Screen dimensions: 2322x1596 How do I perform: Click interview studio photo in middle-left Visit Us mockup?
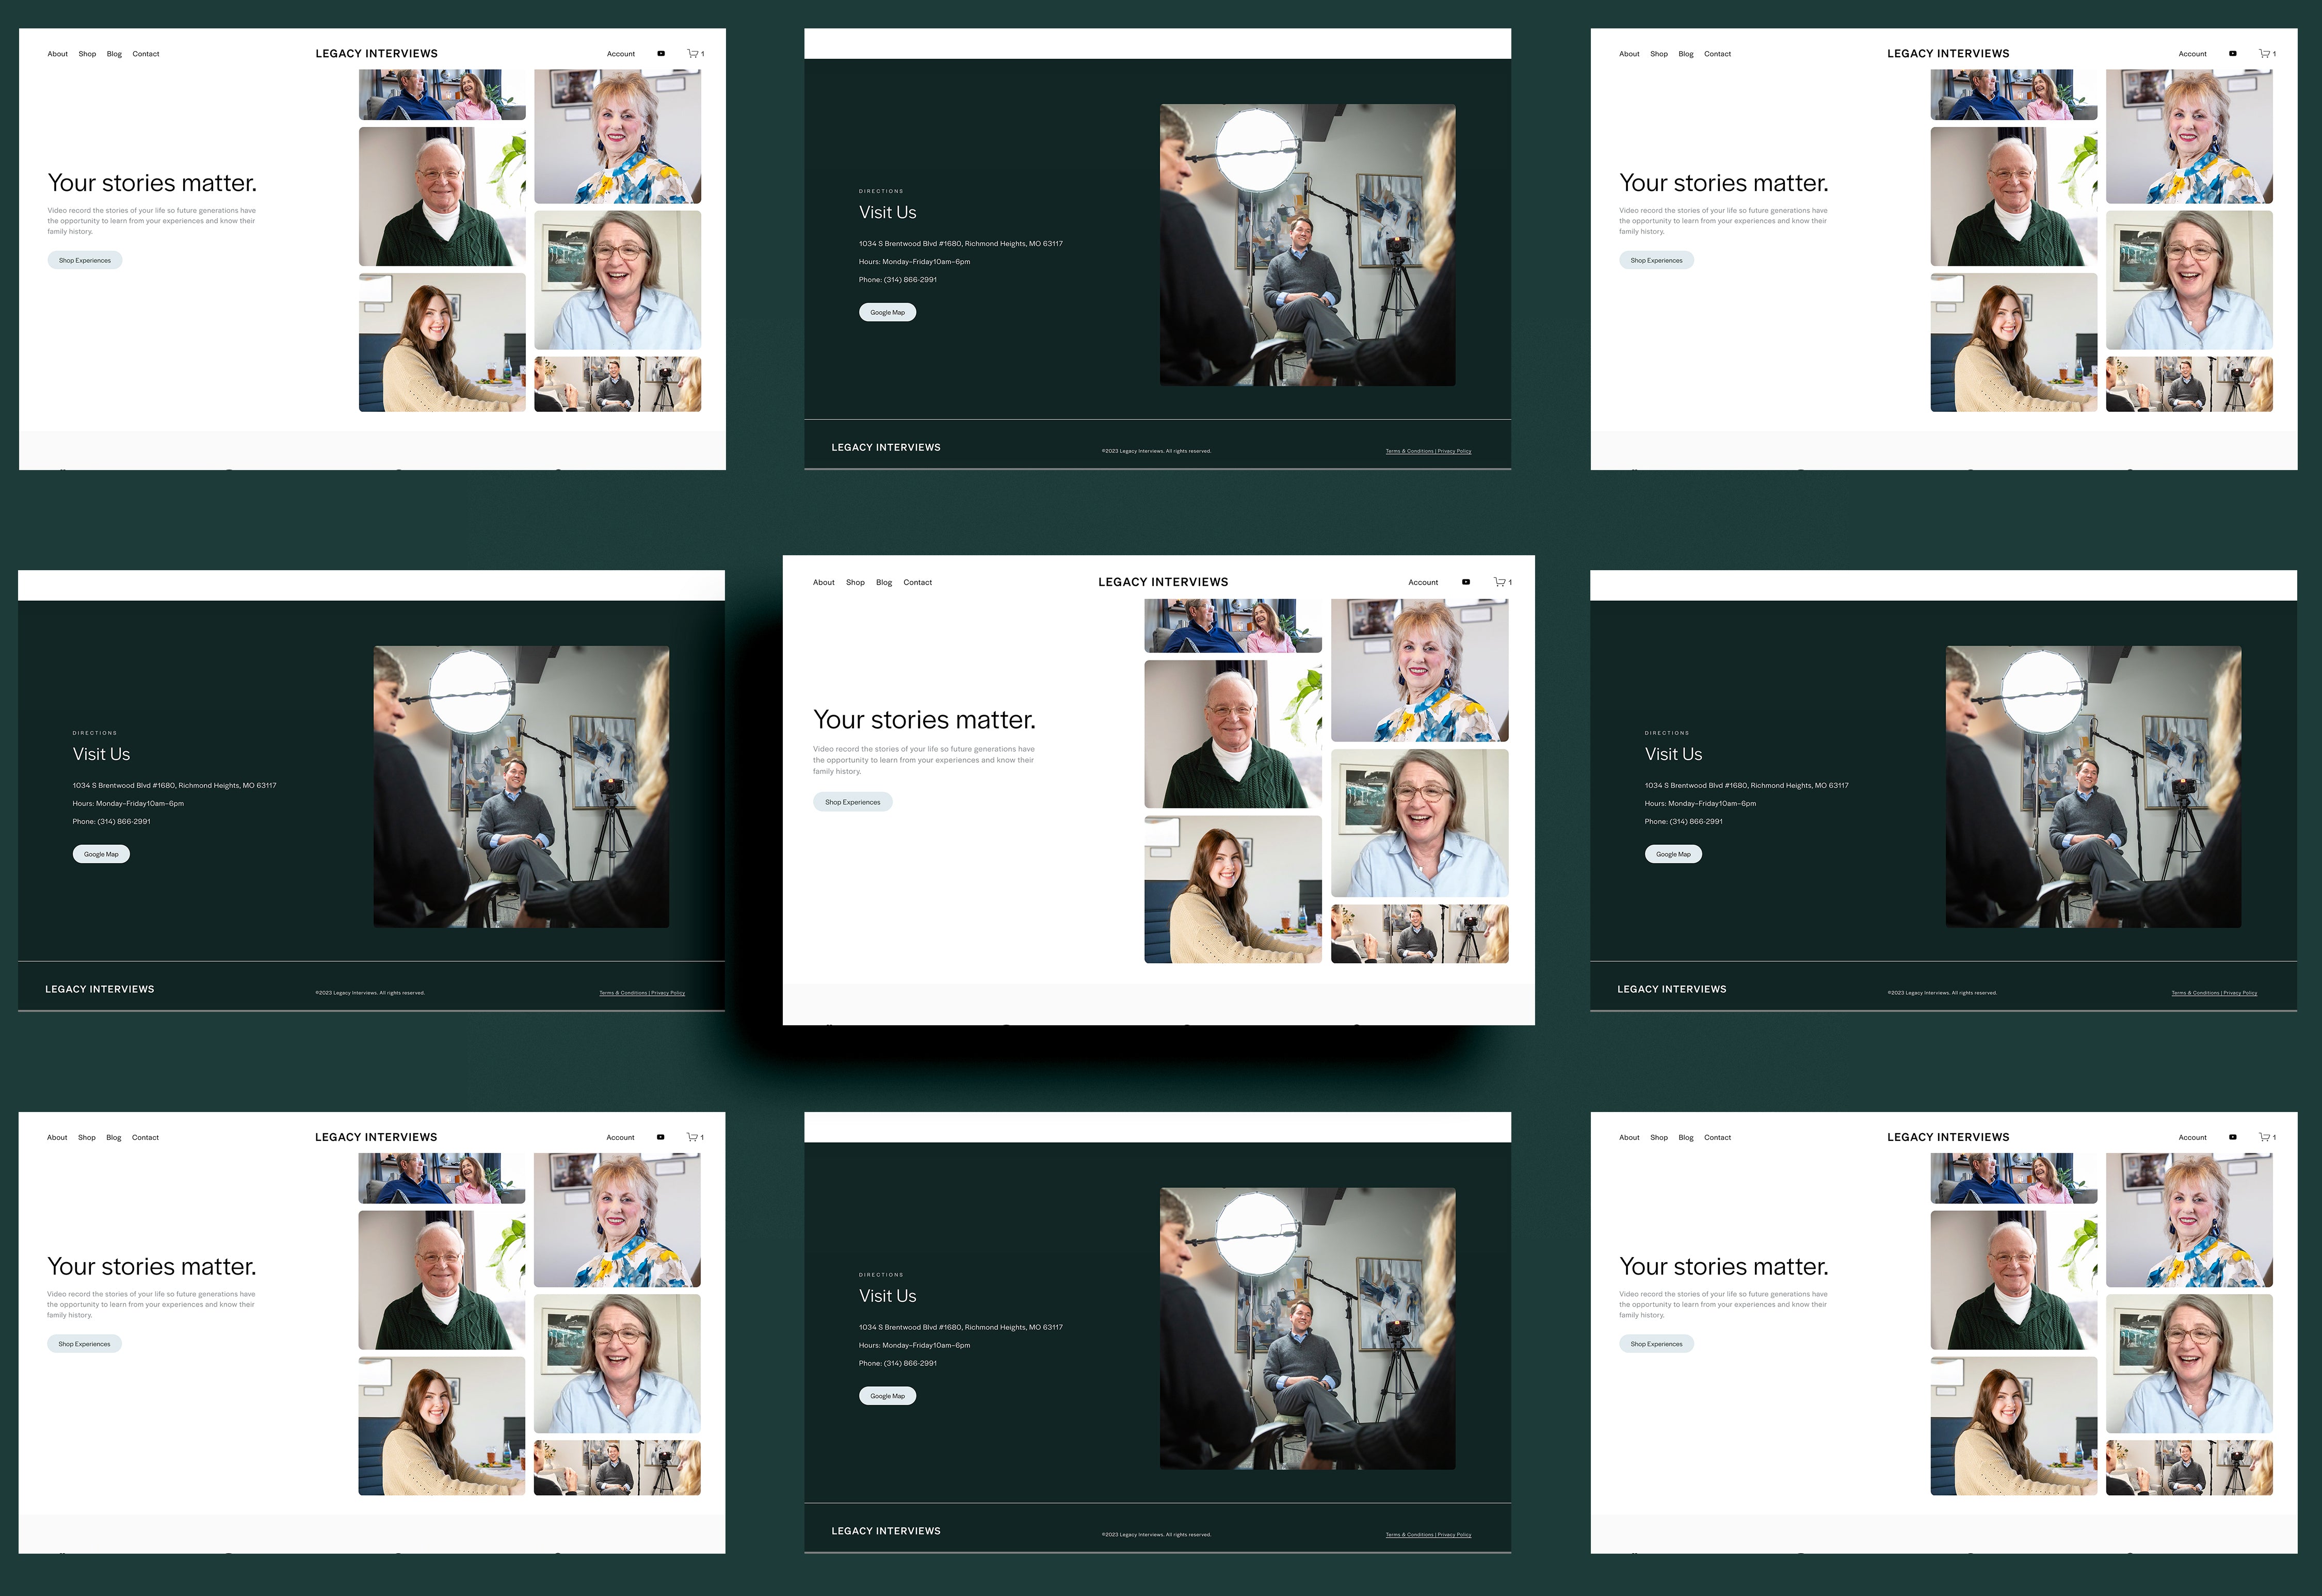click(x=521, y=787)
